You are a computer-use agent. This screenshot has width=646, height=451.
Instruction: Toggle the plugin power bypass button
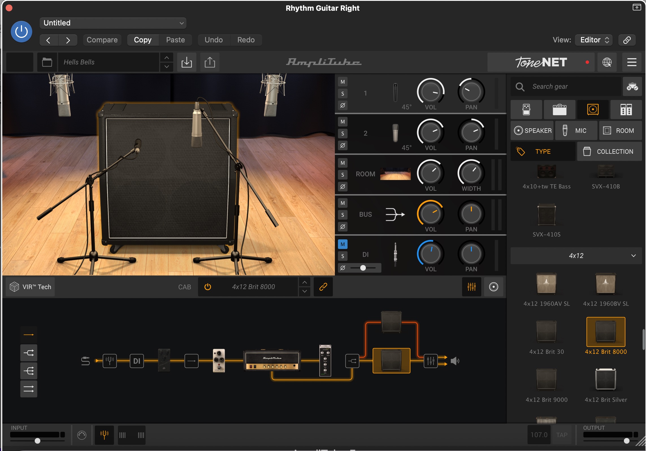pyautogui.click(x=21, y=32)
